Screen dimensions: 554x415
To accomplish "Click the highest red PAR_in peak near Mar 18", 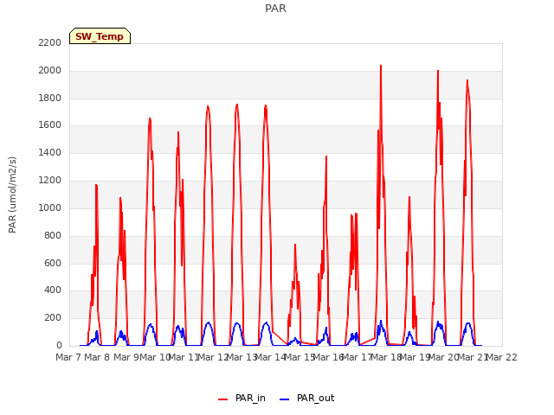I will pyautogui.click(x=381, y=66).
